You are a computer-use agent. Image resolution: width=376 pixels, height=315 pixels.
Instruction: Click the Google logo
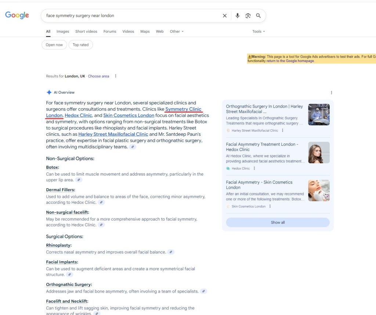(x=17, y=15)
